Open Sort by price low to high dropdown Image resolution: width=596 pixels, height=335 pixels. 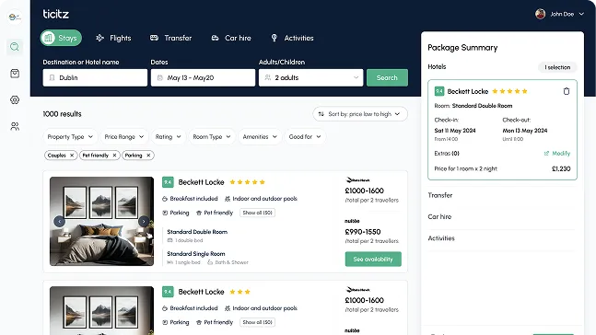(x=360, y=114)
